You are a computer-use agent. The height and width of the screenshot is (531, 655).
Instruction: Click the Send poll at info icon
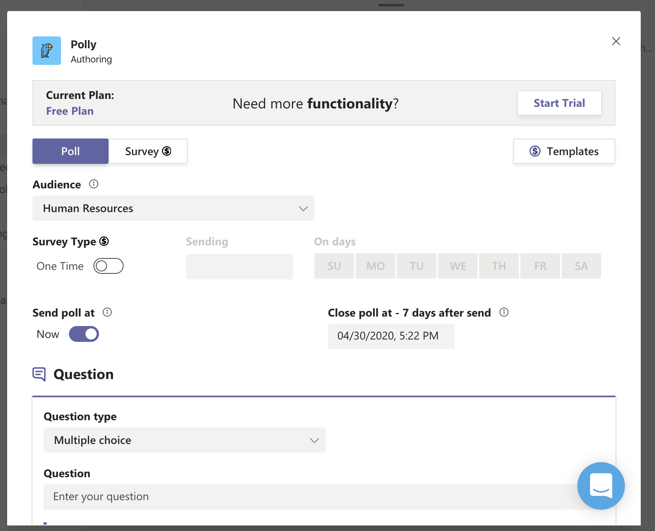(107, 312)
